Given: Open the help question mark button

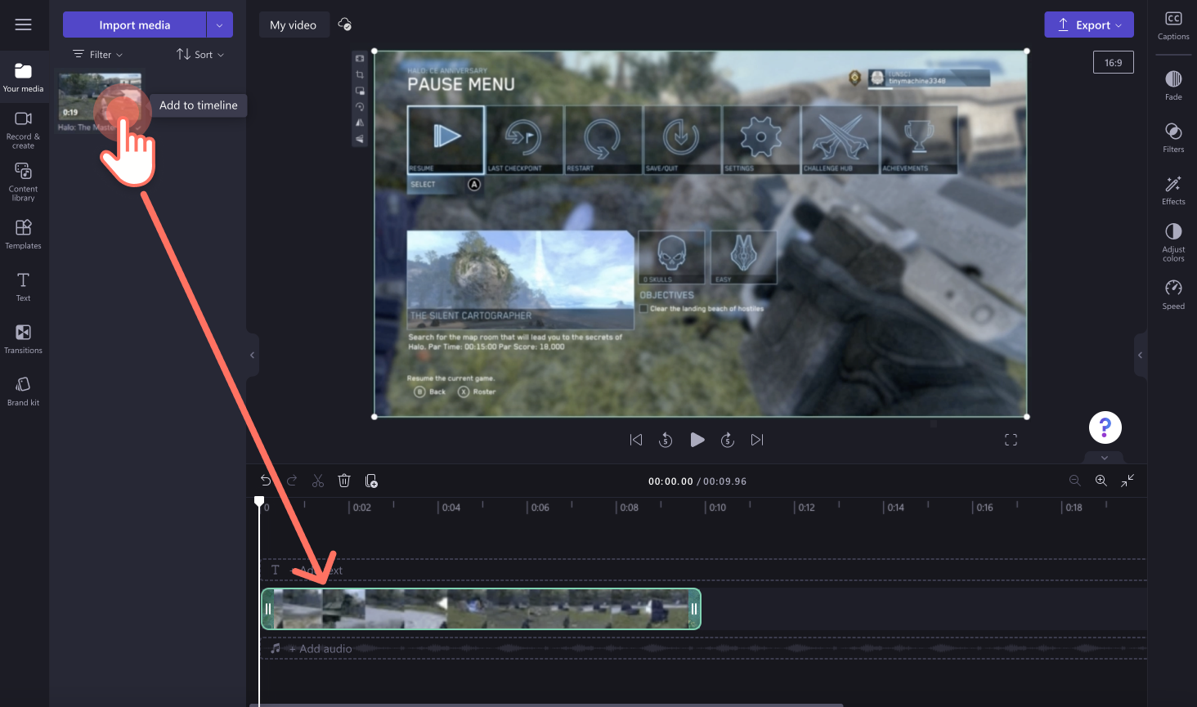Looking at the screenshot, I should (1105, 427).
